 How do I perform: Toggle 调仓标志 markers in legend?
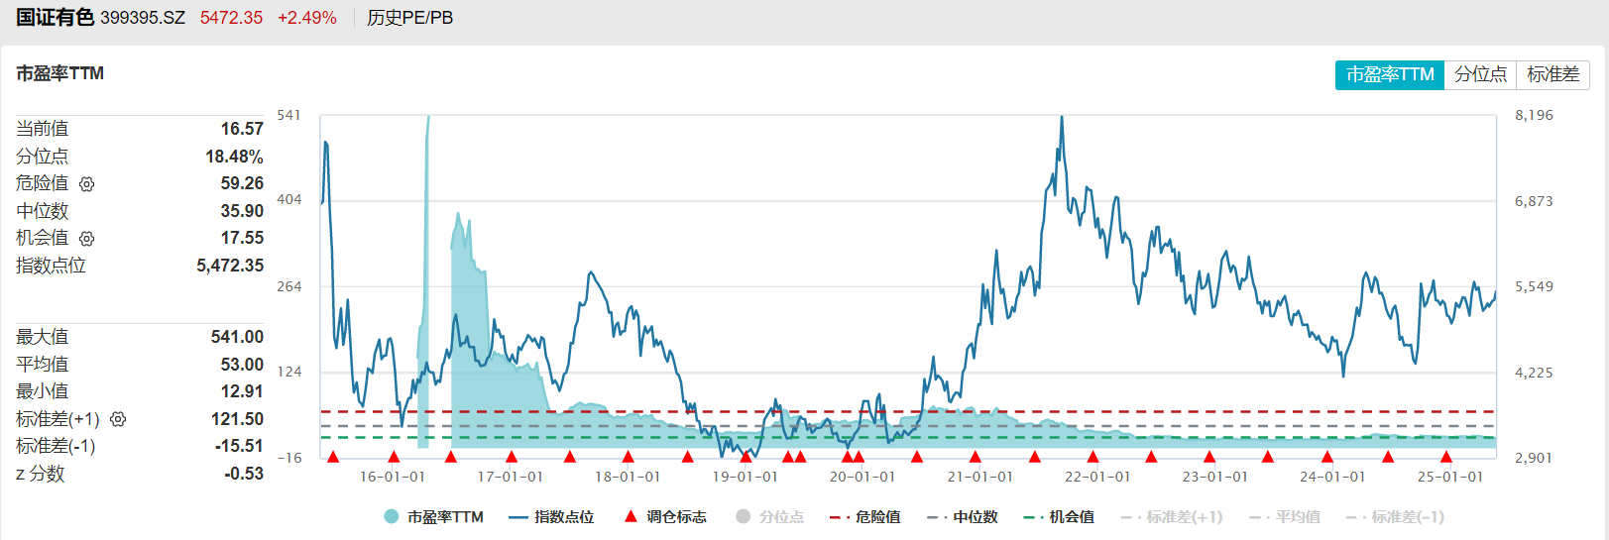tap(664, 516)
